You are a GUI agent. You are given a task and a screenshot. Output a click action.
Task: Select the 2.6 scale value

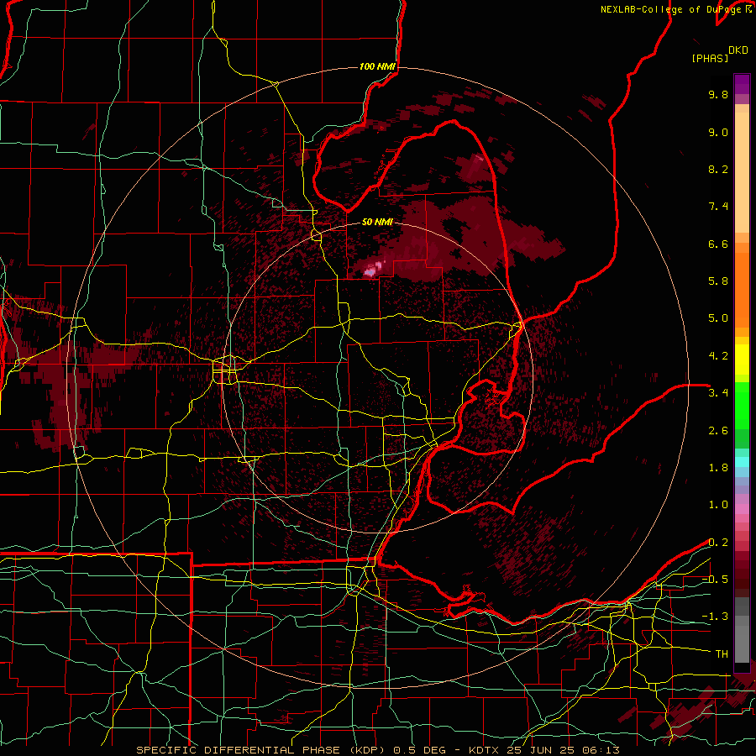(718, 431)
